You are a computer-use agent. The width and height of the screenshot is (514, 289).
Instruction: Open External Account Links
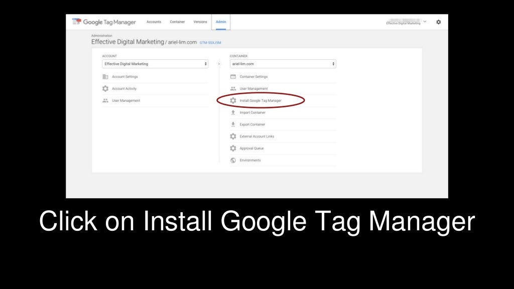256,136
